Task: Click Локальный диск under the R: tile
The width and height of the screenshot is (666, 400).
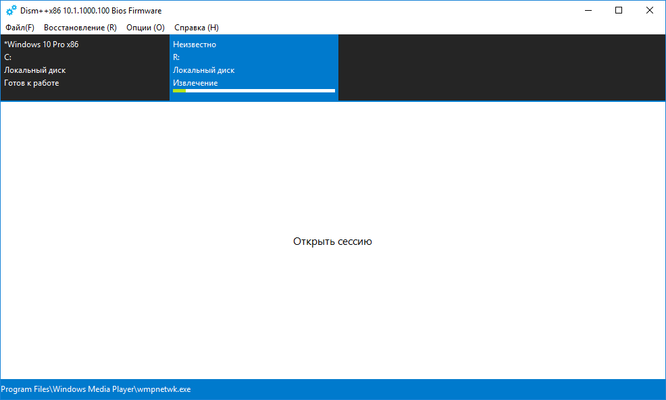Action: click(x=204, y=70)
